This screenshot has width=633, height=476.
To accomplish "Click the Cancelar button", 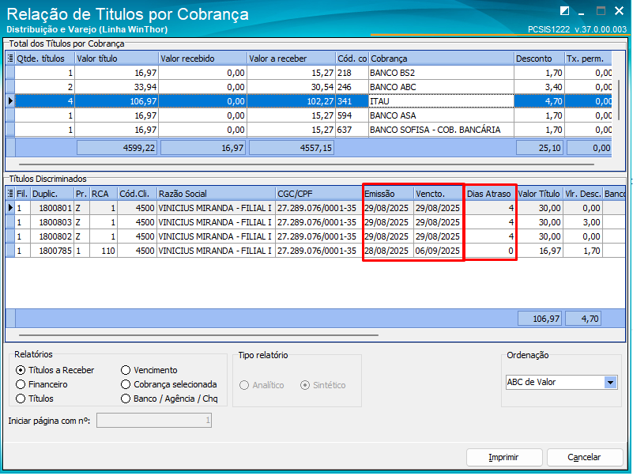I will pos(585,457).
